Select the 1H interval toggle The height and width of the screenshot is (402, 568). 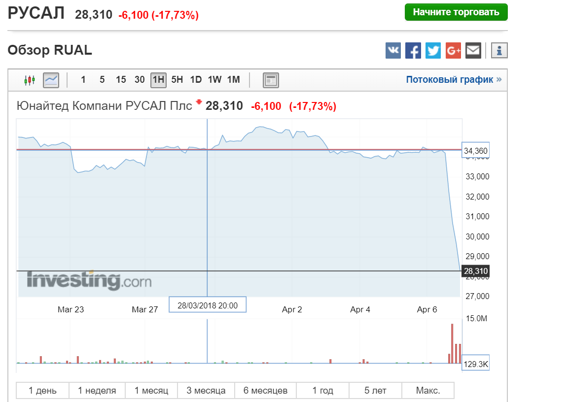[x=158, y=80]
